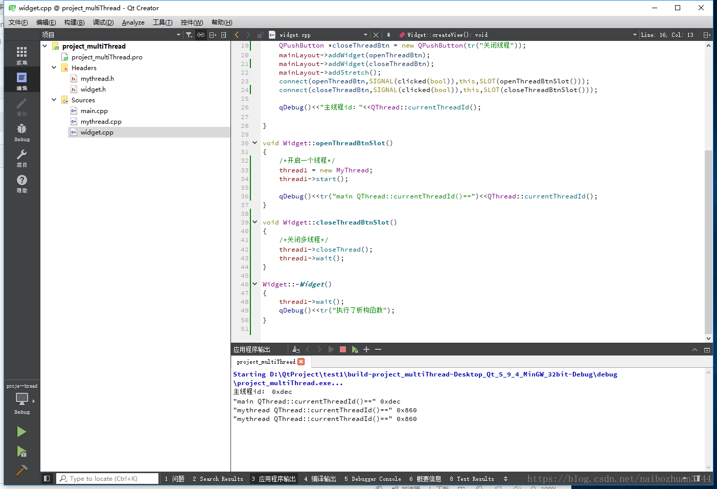Zoom in the application output text
717x489 pixels.
tap(366, 349)
